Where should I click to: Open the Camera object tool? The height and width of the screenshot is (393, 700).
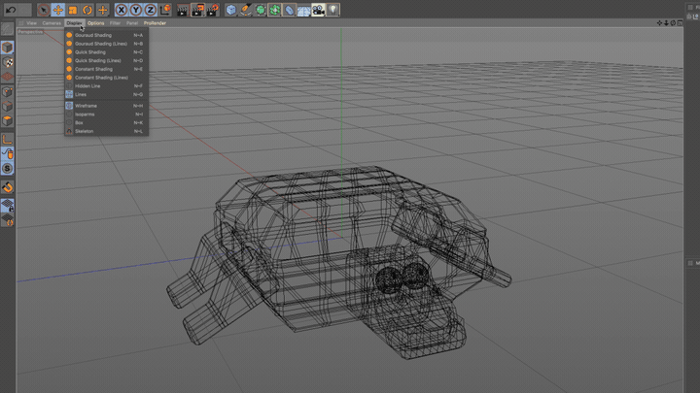(x=318, y=10)
